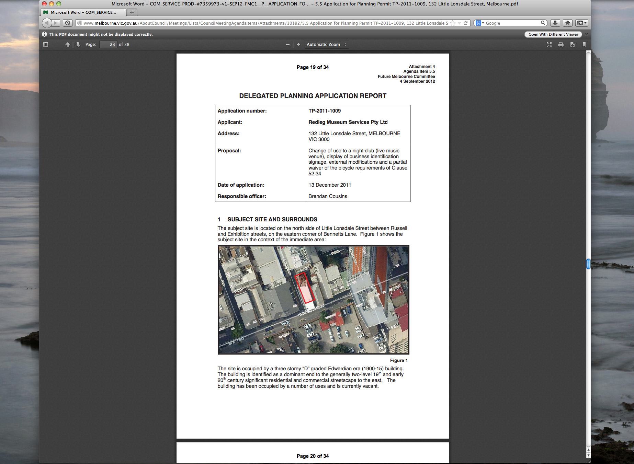Open the bookmarks menu dropdown

(581, 23)
